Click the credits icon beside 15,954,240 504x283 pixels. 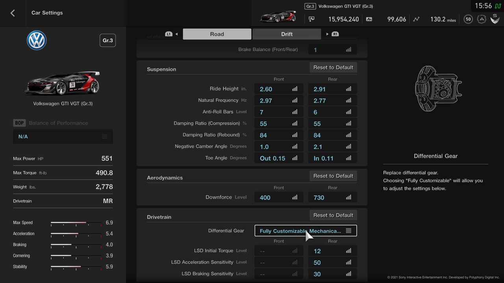(x=311, y=19)
